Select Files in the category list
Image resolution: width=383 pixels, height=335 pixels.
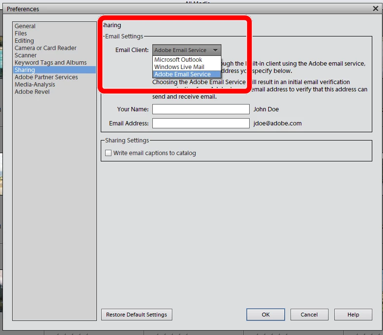[x=21, y=34]
